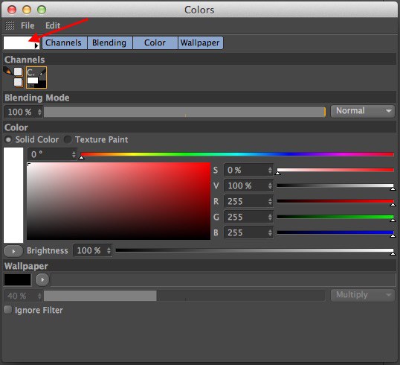The width and height of the screenshot is (400, 365).
Task: Click the grip dots icon beside File
Action: 10,25
